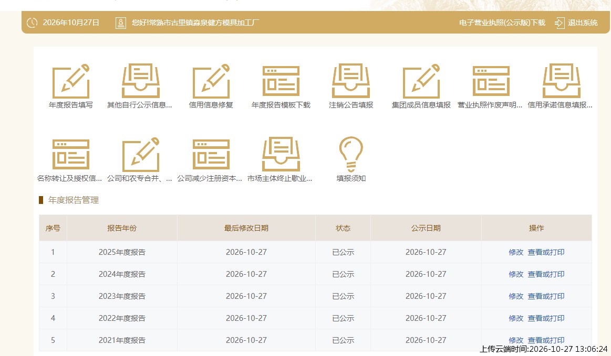Open the 注销公告填报 icon

click(351, 81)
